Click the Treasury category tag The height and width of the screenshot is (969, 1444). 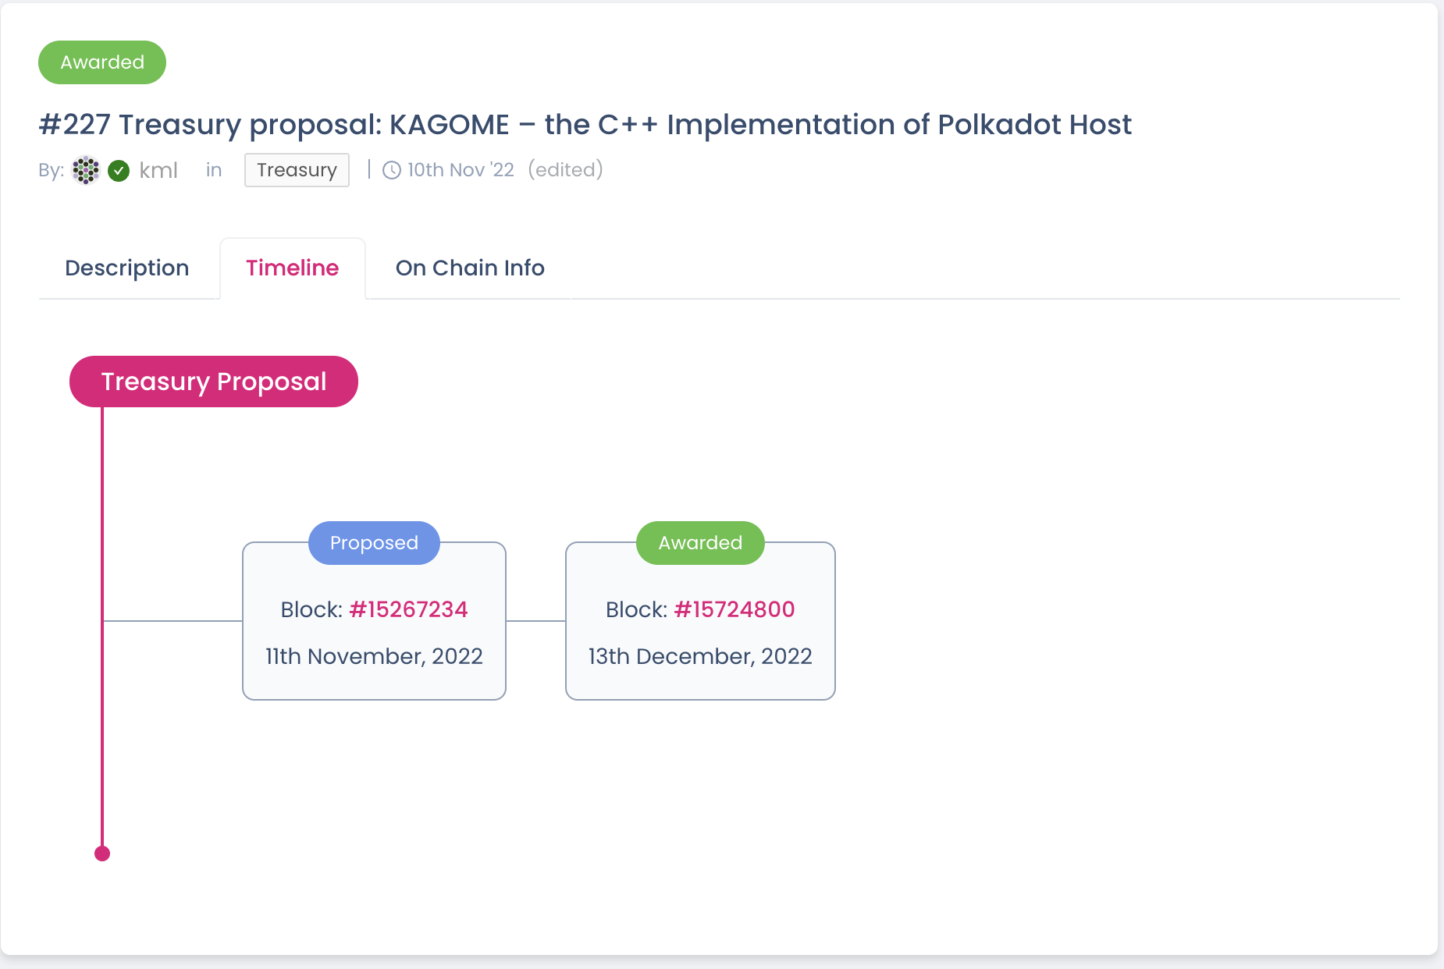(x=297, y=170)
